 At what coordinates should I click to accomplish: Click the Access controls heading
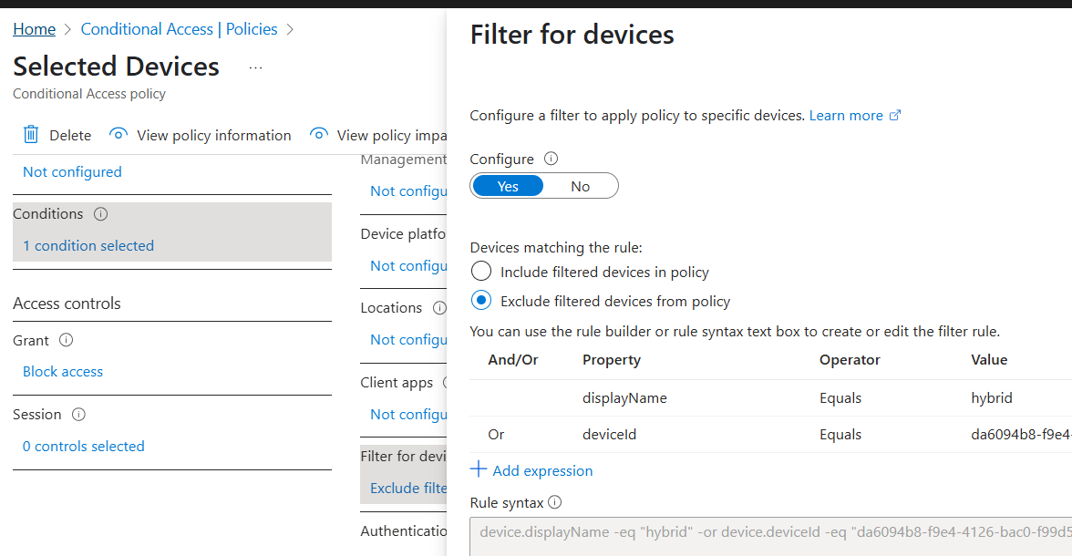coord(67,303)
